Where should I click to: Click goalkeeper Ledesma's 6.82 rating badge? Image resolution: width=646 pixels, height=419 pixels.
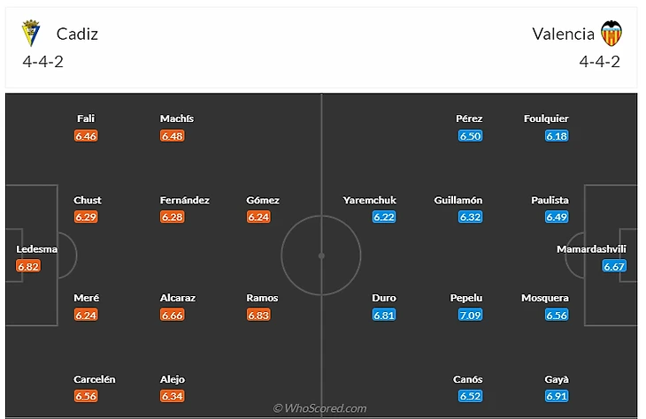29,265
